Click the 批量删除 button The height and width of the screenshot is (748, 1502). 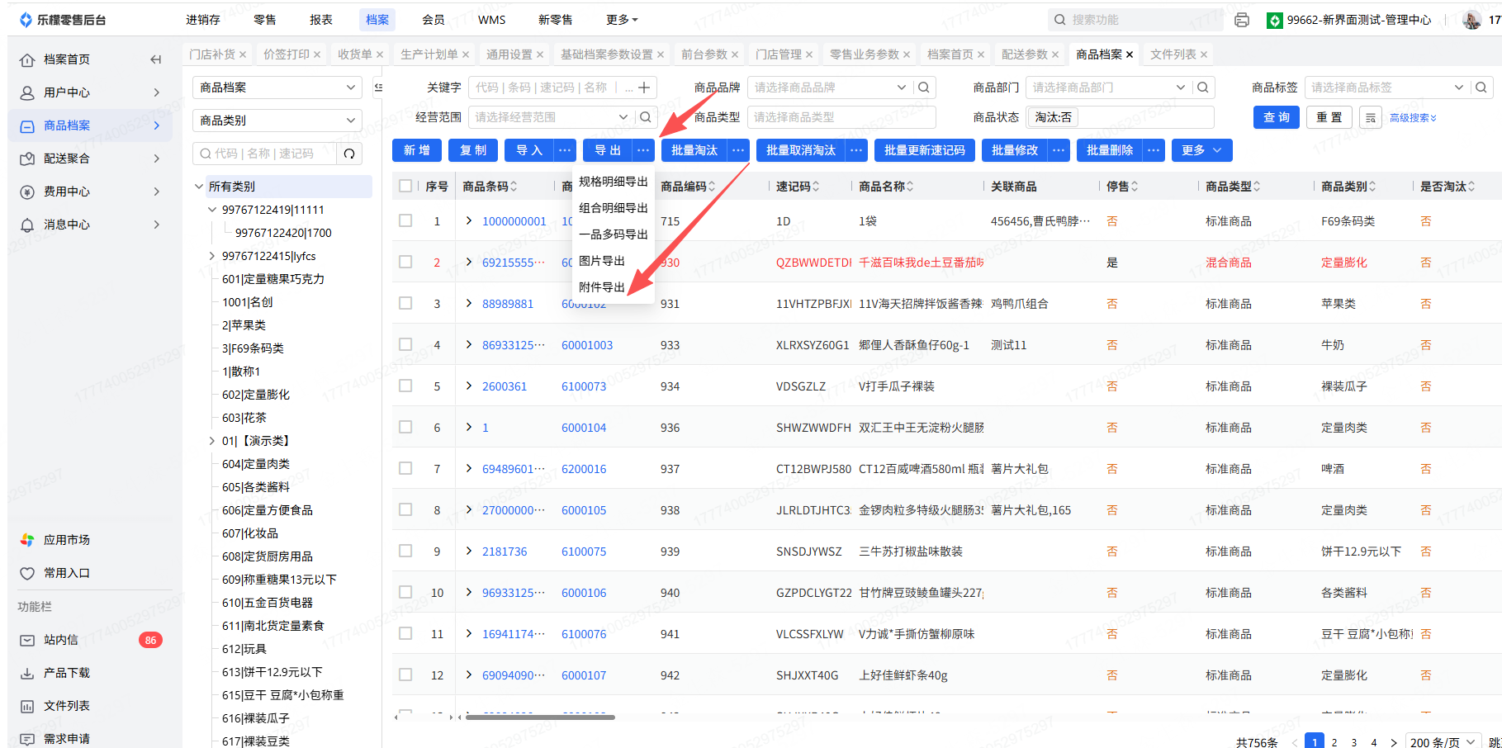1110,150
